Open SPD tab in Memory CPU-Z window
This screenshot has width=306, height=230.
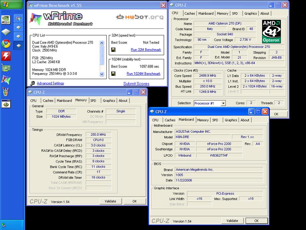93,101
